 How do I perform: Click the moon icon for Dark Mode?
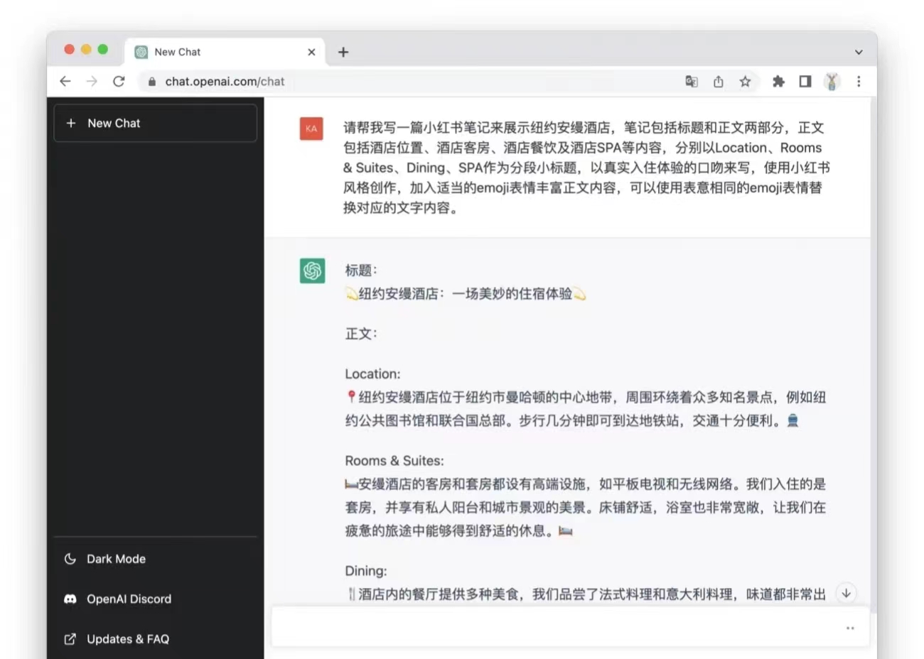[70, 559]
